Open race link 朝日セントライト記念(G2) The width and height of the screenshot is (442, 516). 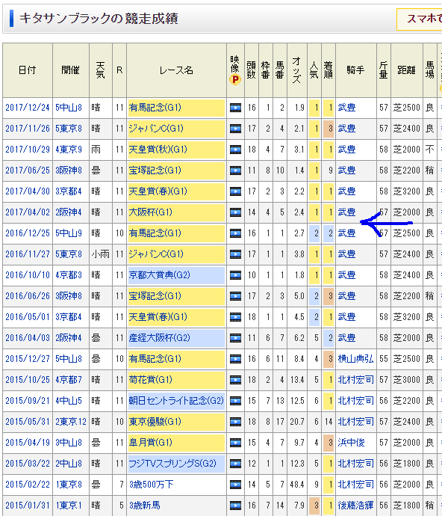176,401
